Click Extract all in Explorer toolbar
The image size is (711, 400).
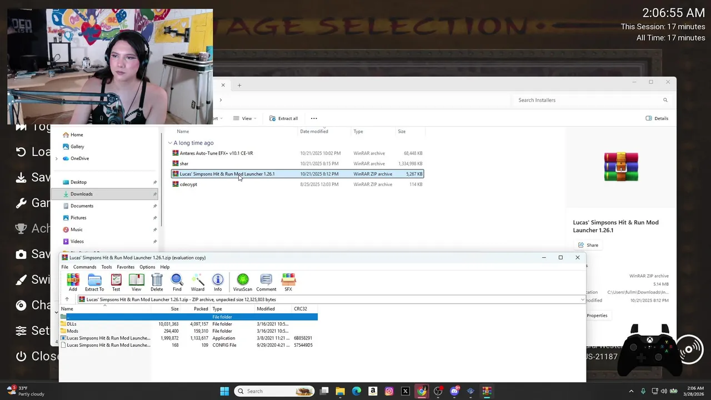pyautogui.click(x=284, y=118)
